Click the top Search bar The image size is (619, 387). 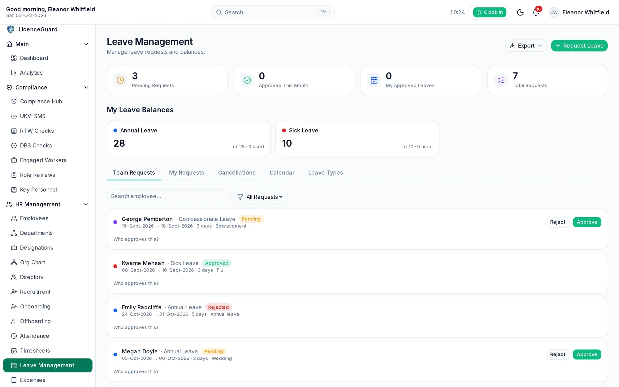(x=273, y=12)
